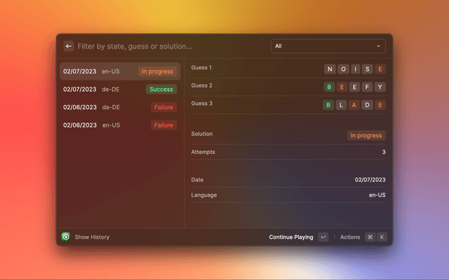Click the Language en-US detail row
This screenshot has width=449, height=280.
[x=288, y=195]
